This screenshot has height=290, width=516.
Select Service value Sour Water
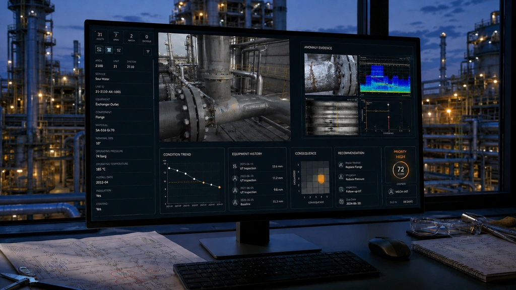pyautogui.click(x=102, y=79)
